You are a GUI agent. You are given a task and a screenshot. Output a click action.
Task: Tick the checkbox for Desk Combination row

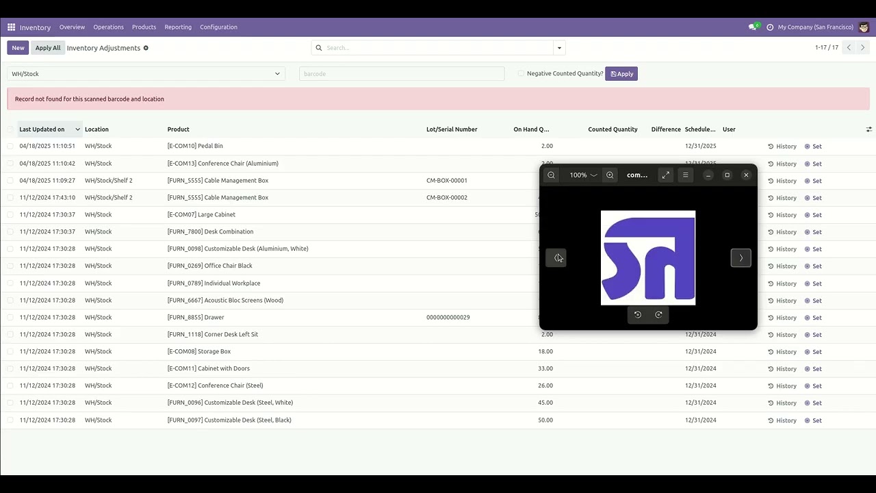click(x=10, y=232)
